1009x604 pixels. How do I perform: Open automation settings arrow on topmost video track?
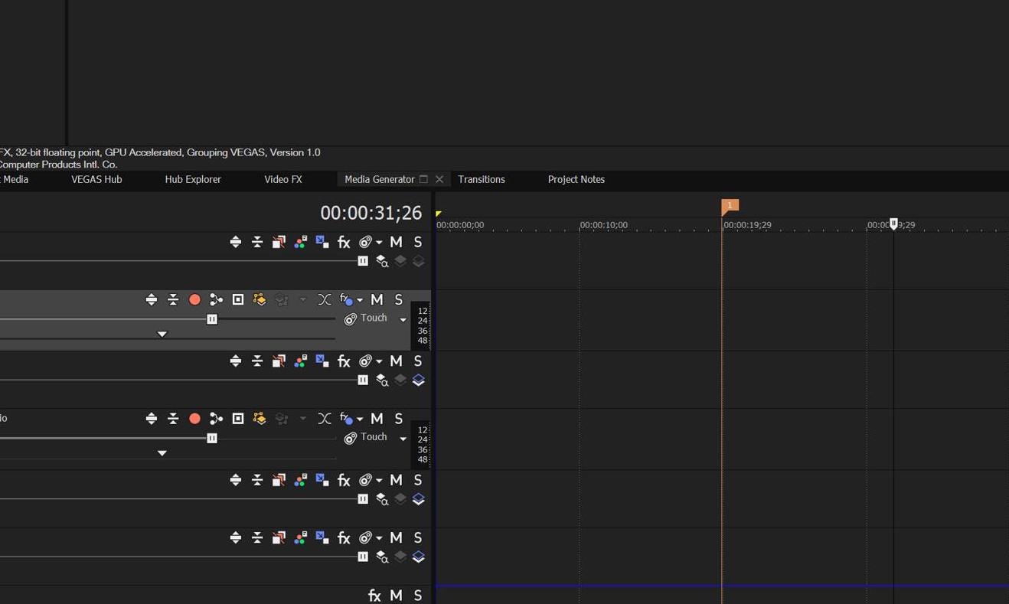379,243
